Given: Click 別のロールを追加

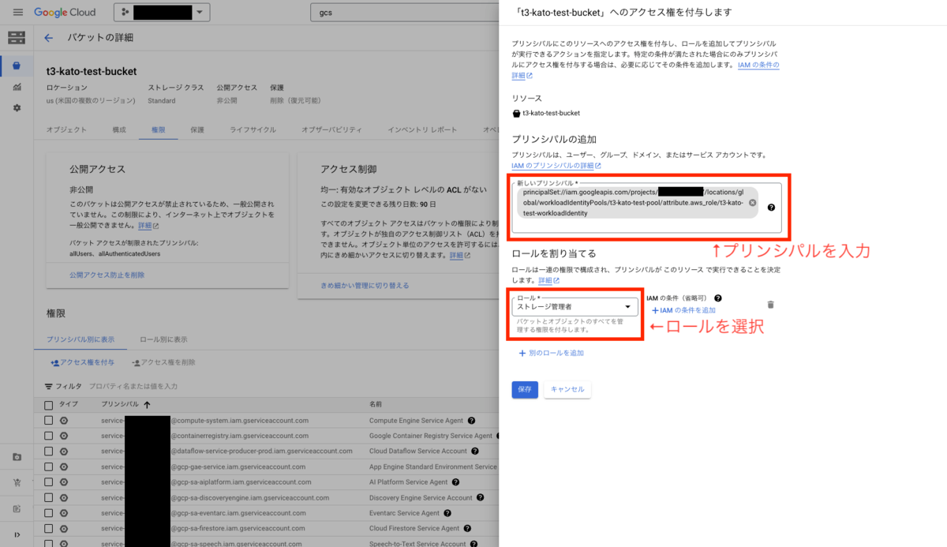Looking at the screenshot, I should 552,353.
